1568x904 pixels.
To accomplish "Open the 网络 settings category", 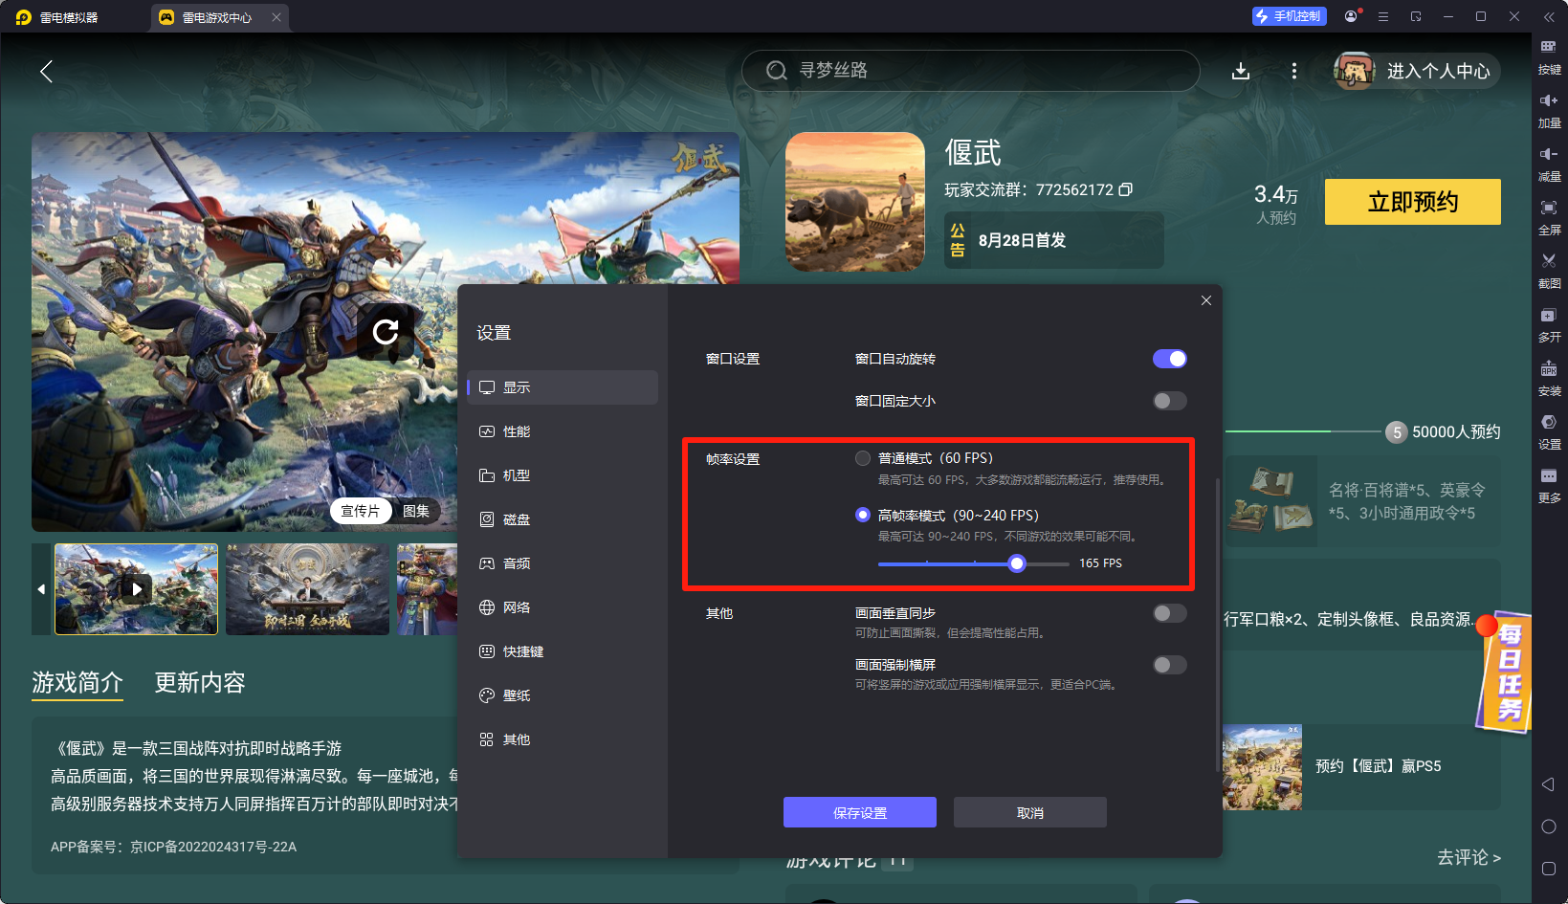I will pyautogui.click(x=563, y=607).
